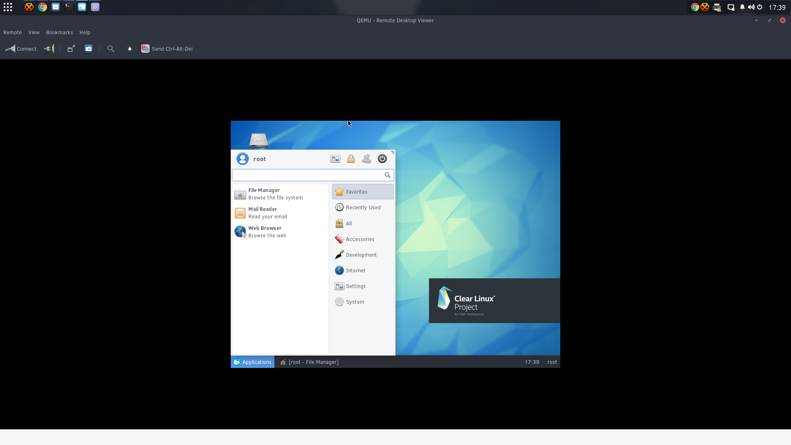Click the host power icon in tray

coord(760,7)
